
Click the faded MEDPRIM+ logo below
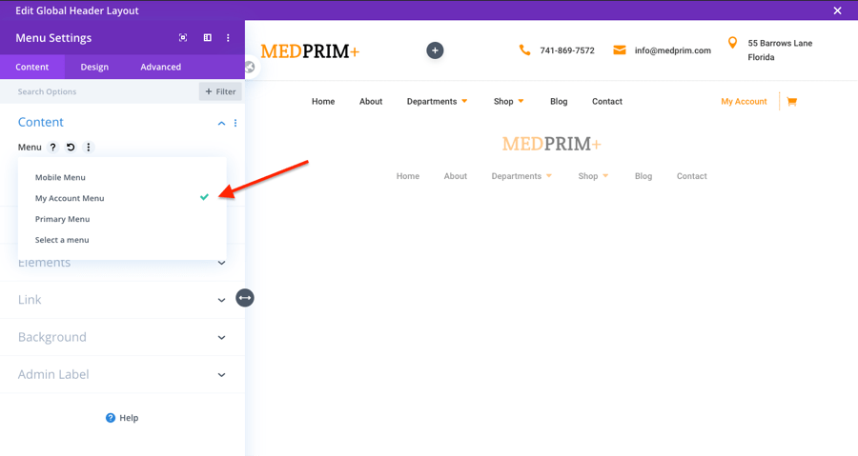(x=552, y=144)
